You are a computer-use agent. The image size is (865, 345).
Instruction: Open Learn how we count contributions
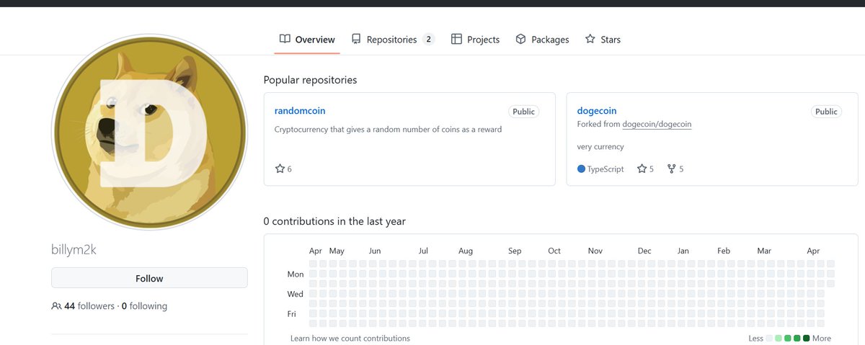(350, 339)
